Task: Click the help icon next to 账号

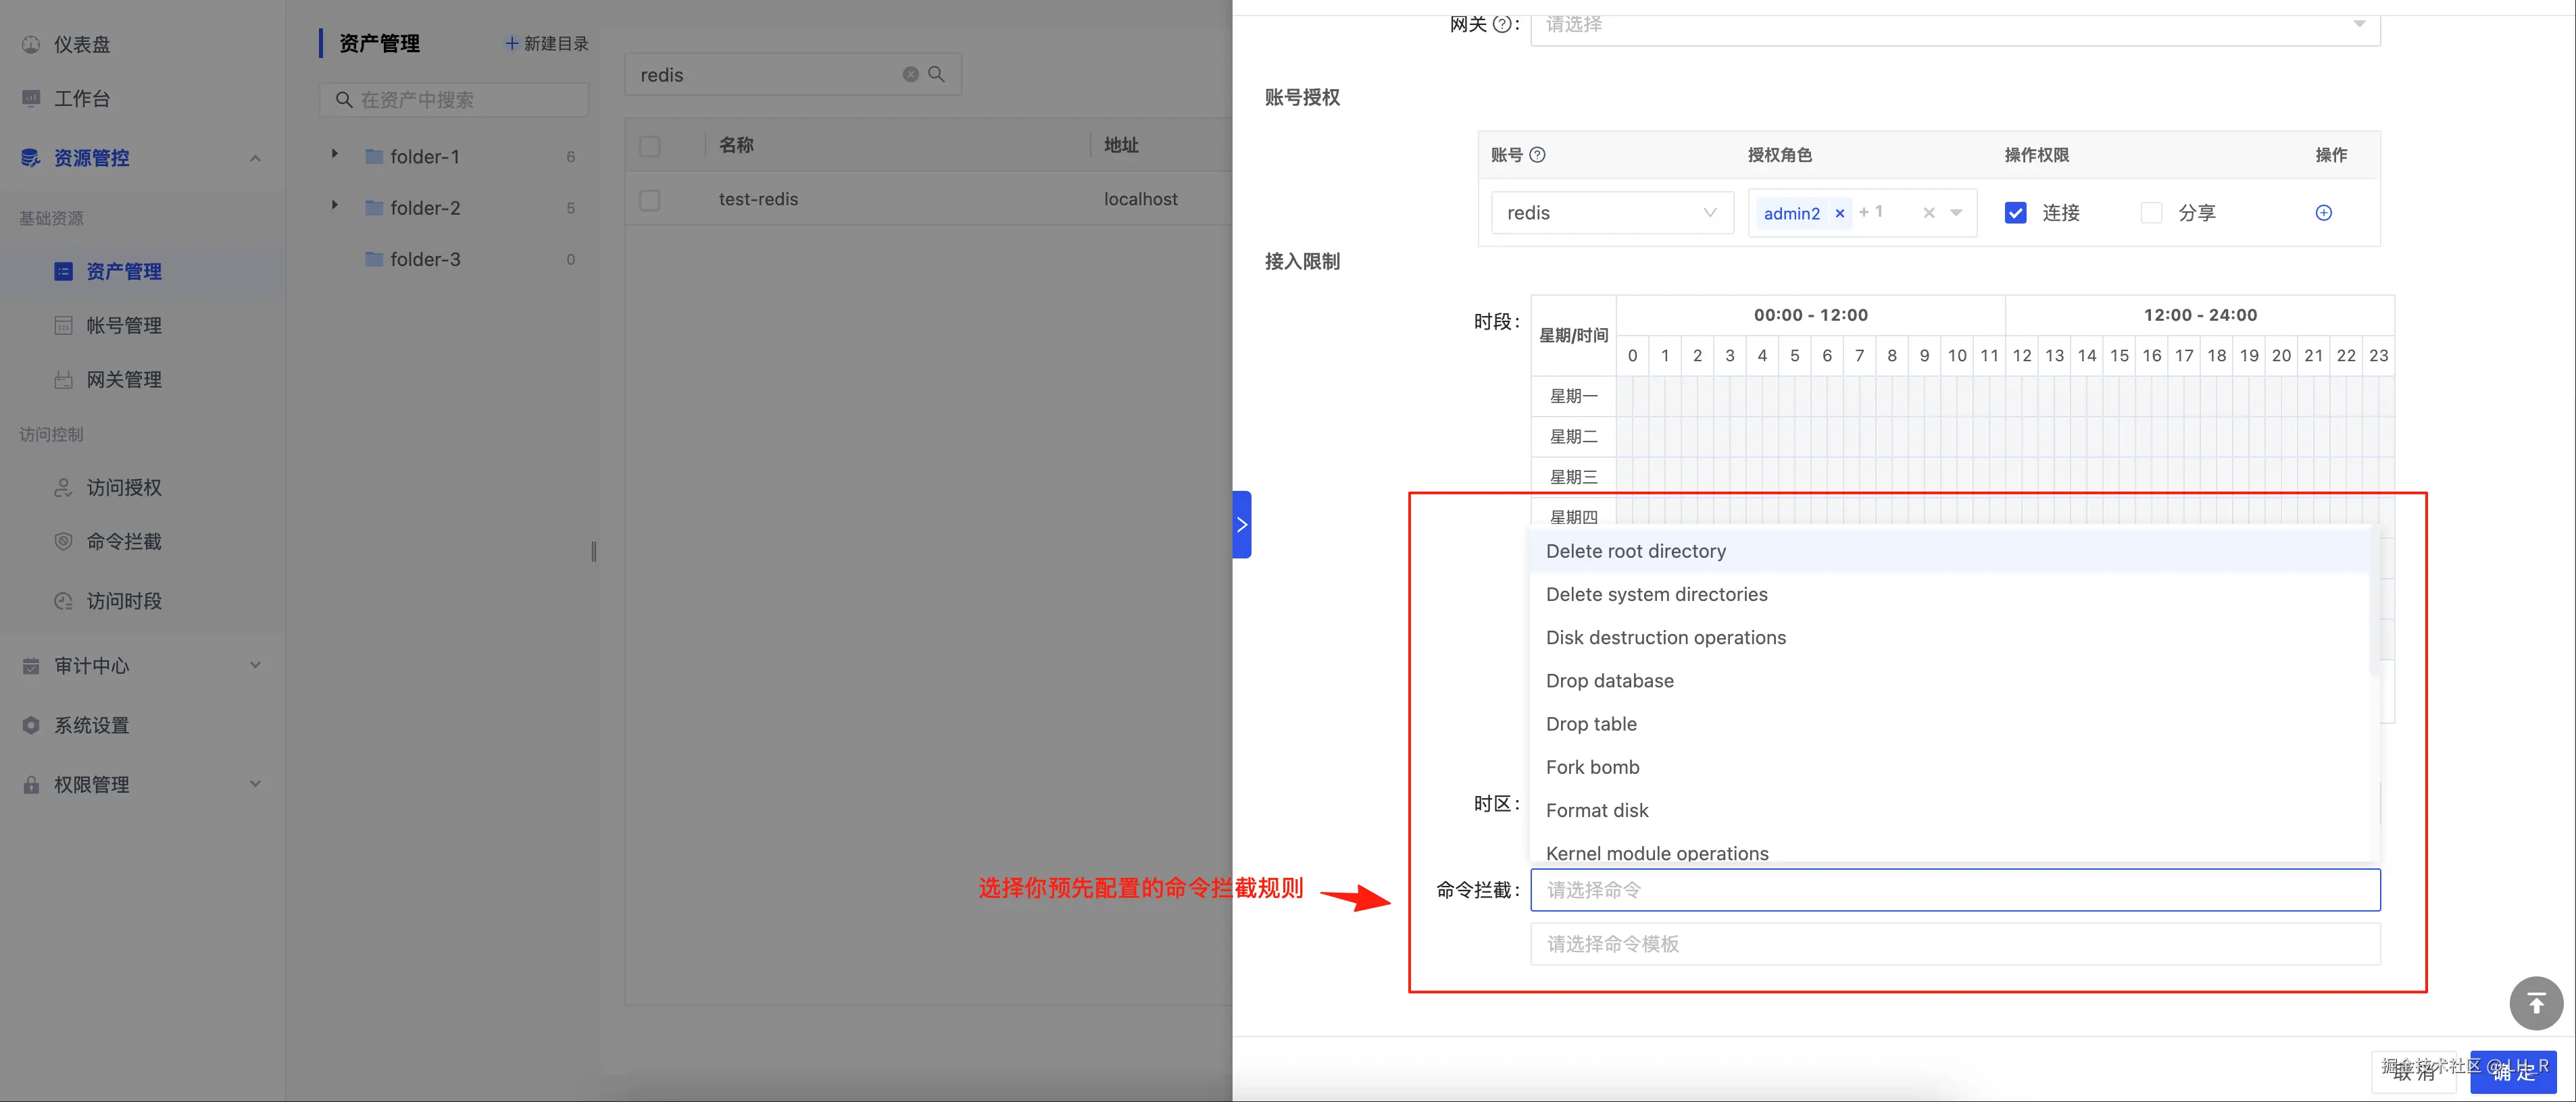Action: [1538, 155]
